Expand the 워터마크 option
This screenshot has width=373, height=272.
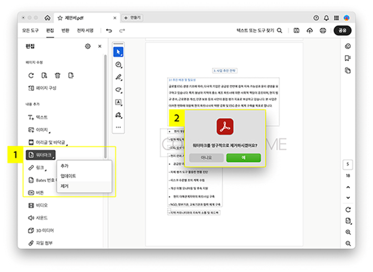[41, 155]
